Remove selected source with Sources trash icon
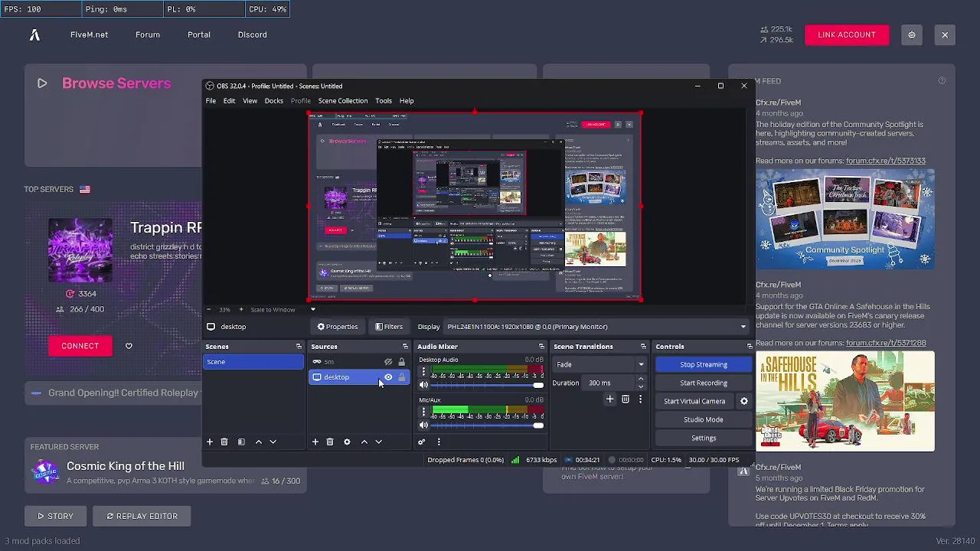Screen dimensions: 980x551 330,442
